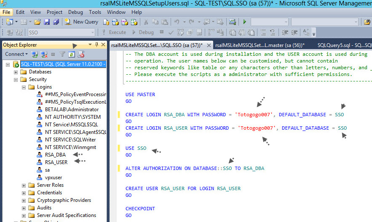The height and width of the screenshot is (222, 372).
Task: Open a Database Engine Query icon
Action: [x=106, y=22]
